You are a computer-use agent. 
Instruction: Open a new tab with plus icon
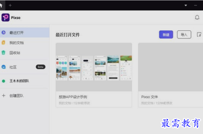pyautogui.click(x=10, y=5)
